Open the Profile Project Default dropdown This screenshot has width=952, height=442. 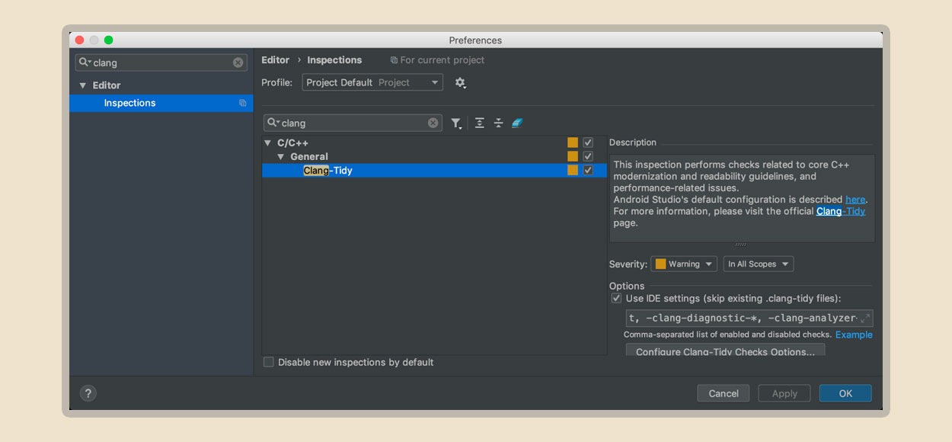point(372,82)
